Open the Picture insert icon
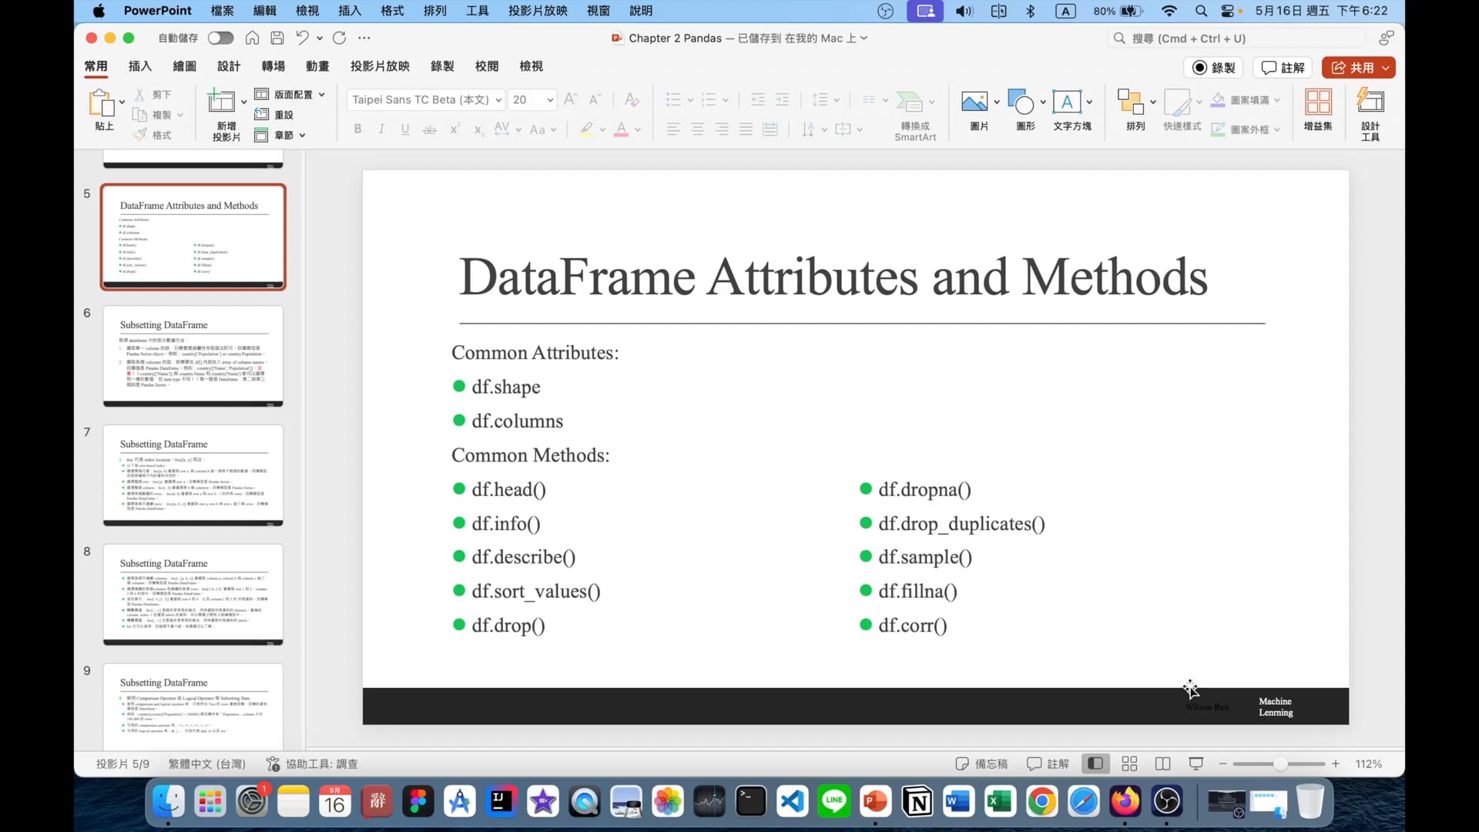The height and width of the screenshot is (832, 1479). pos(974,102)
